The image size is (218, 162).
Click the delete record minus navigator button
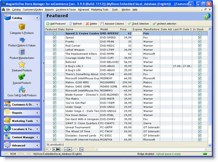point(66,149)
